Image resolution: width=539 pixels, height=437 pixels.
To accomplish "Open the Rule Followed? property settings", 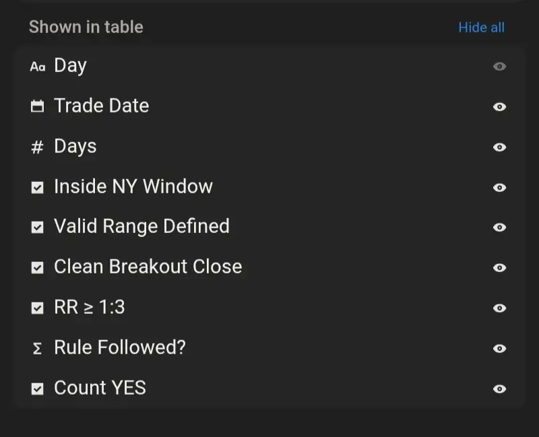I will 269,348.
